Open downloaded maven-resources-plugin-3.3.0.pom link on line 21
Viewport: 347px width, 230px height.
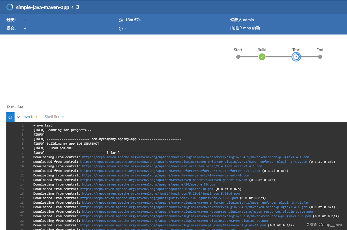click(196, 216)
